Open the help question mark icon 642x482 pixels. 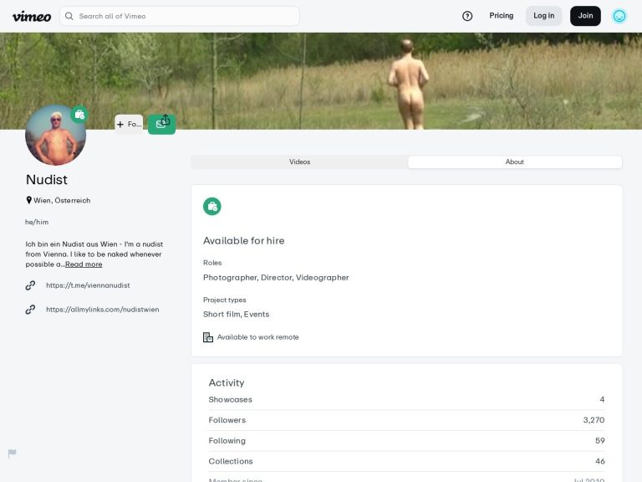pyautogui.click(x=467, y=16)
